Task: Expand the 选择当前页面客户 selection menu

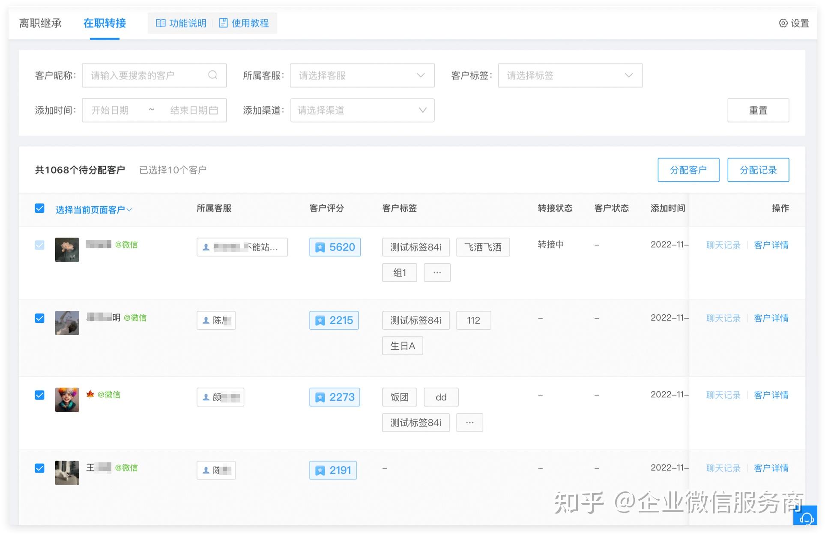Action: pyautogui.click(x=94, y=210)
